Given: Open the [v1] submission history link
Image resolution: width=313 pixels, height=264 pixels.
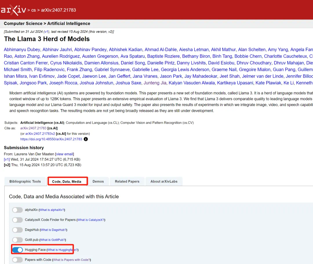Looking at the screenshot, I should click(7, 159).
